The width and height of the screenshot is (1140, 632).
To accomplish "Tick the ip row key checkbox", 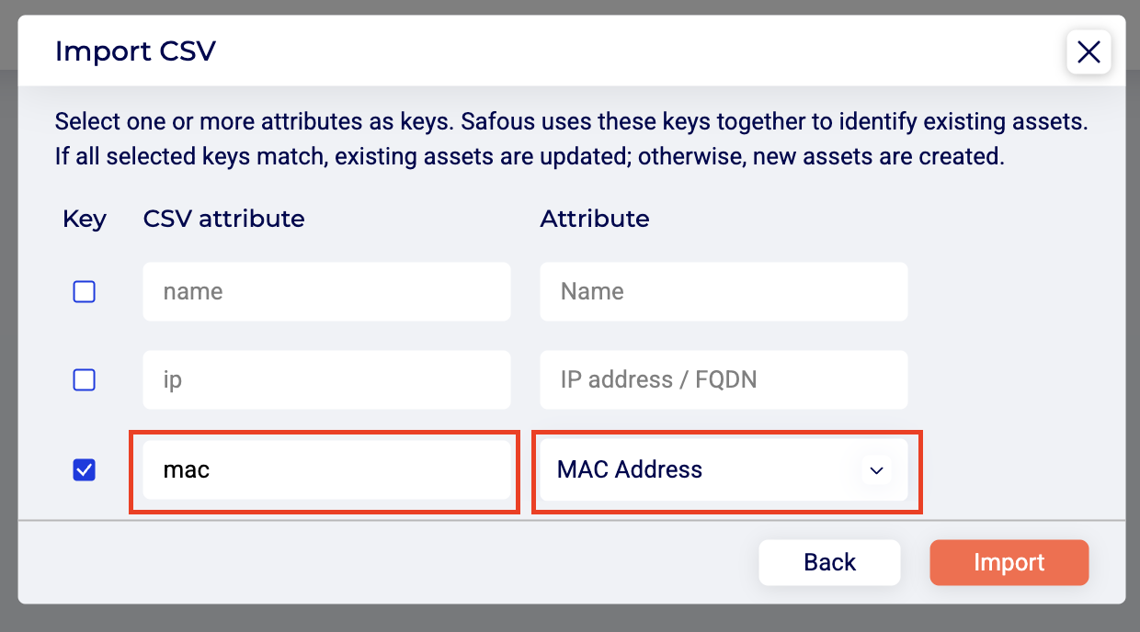I will (85, 379).
